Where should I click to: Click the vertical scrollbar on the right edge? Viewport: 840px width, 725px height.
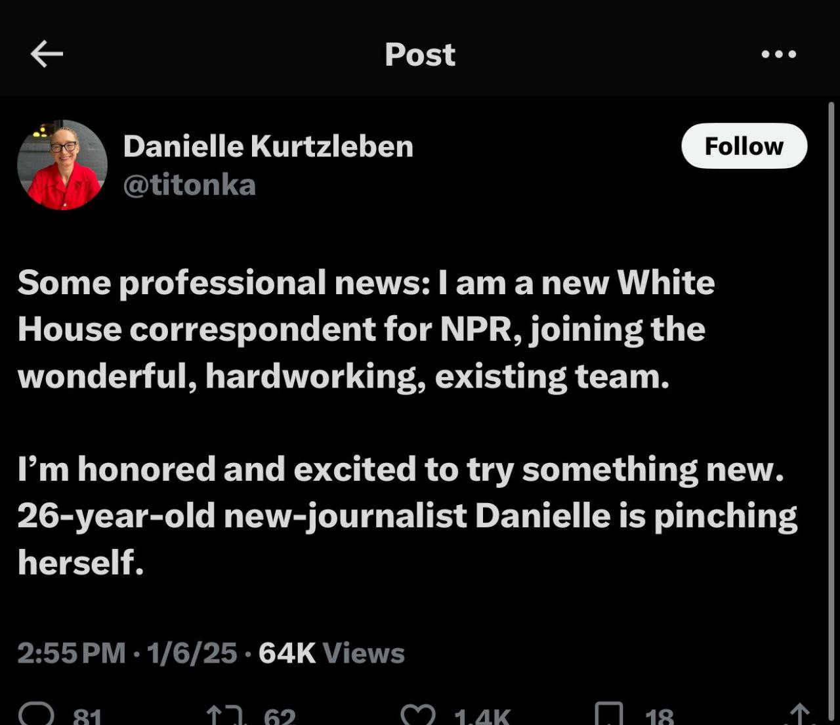pyautogui.click(x=831, y=394)
